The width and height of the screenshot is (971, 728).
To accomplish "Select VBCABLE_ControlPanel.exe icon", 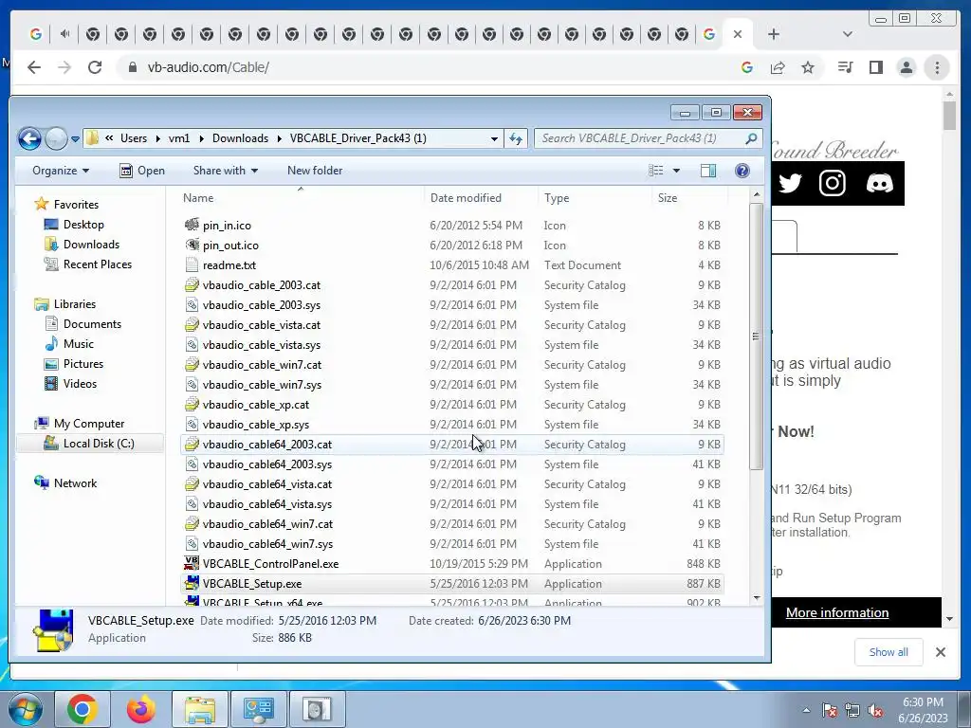I will click(x=192, y=563).
